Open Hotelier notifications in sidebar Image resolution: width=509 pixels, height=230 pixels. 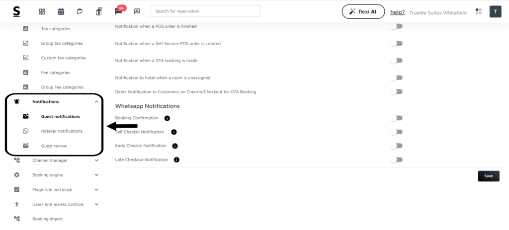pos(62,131)
